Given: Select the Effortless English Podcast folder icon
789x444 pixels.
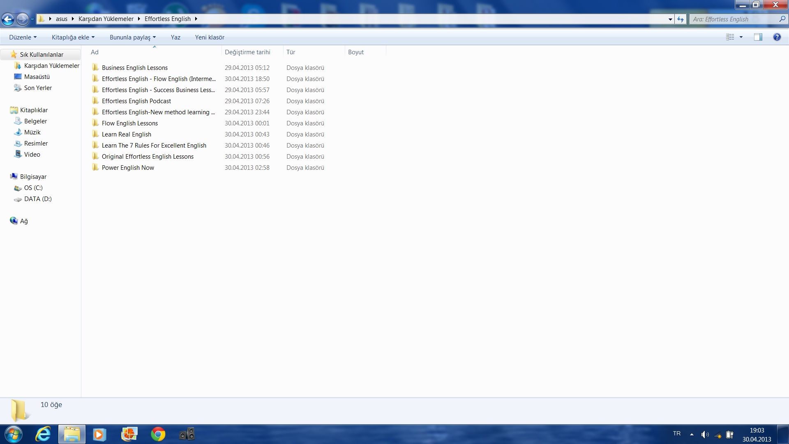Looking at the screenshot, I should [x=95, y=101].
